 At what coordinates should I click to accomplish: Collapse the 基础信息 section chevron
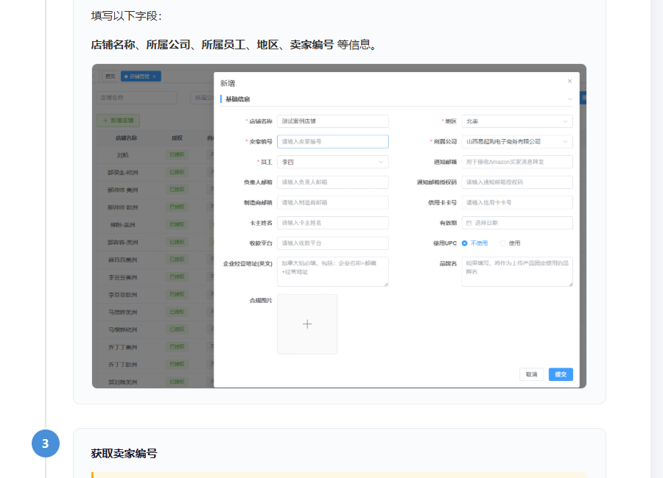[570, 99]
